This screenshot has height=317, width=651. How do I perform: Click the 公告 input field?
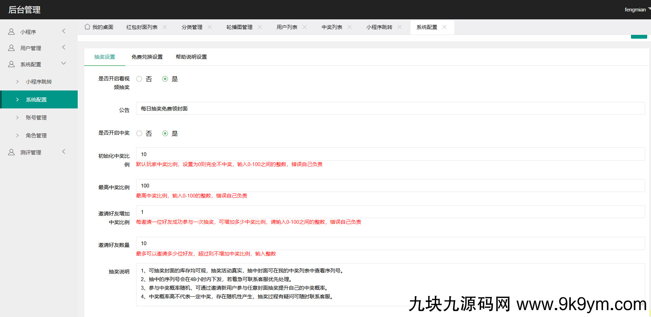pyautogui.click(x=390, y=108)
